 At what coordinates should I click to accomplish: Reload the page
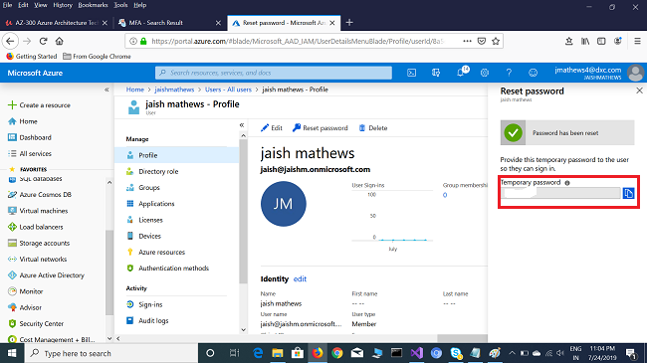[43, 41]
